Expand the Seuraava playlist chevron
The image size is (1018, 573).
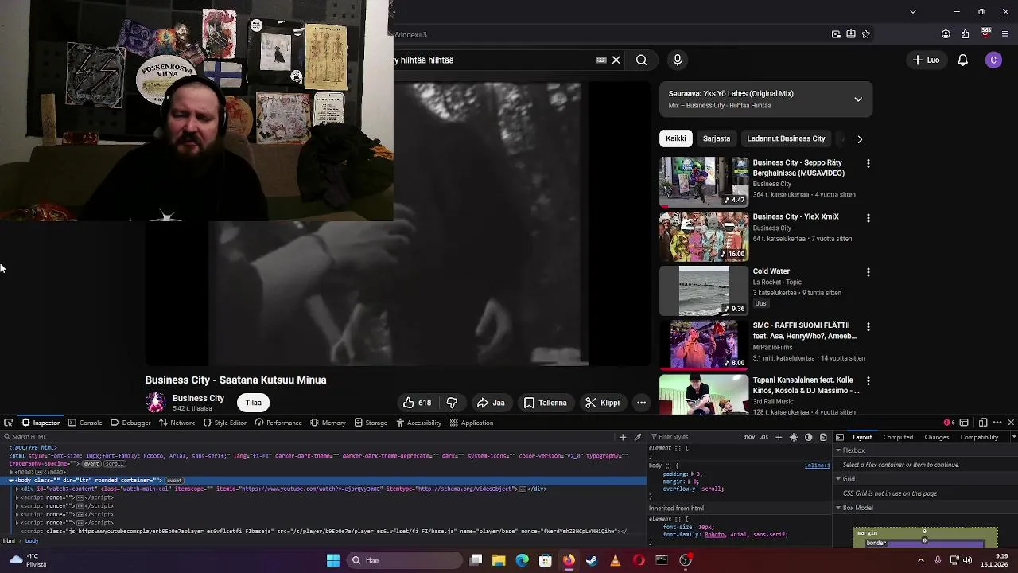click(858, 99)
